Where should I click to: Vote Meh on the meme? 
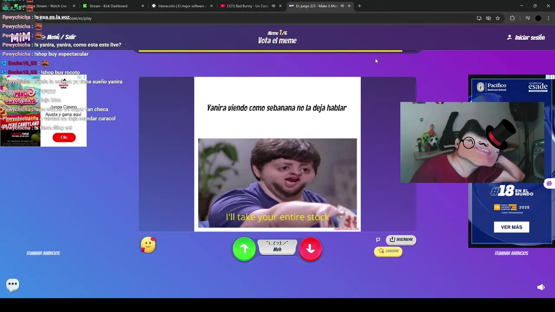(x=277, y=247)
